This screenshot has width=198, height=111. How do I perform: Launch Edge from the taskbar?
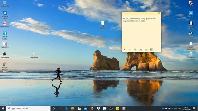pyautogui.click(x=67, y=108)
